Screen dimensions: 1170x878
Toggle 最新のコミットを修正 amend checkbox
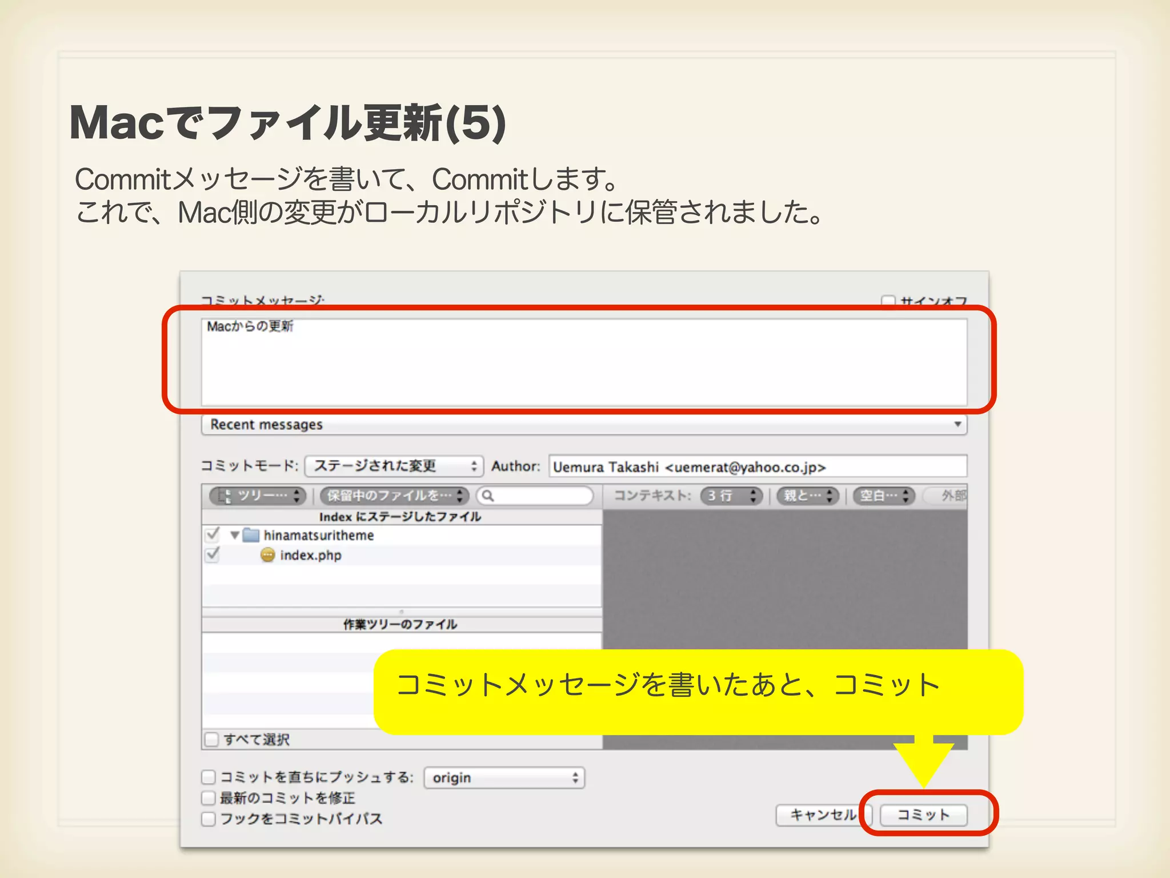tap(209, 797)
